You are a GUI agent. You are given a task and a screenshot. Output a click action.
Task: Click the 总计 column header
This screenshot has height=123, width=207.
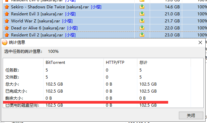(143, 63)
